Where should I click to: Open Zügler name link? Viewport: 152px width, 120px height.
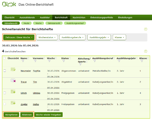click(x=24, y=104)
